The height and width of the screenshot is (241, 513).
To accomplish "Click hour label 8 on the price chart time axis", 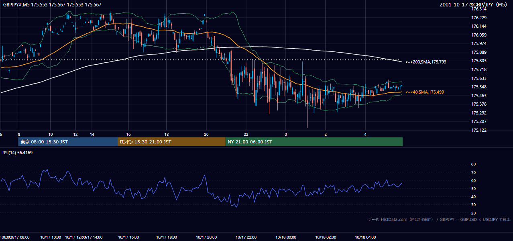I will coord(19,134).
